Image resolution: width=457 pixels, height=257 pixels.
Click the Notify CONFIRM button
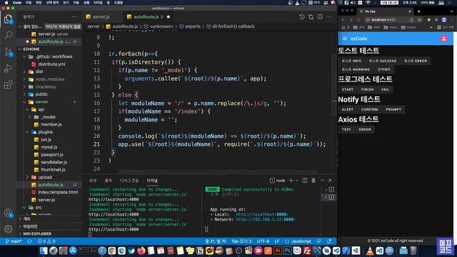[369, 109]
